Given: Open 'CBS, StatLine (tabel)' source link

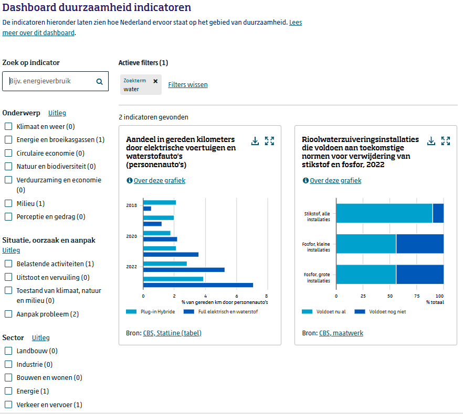Looking at the screenshot, I should pyautogui.click(x=172, y=333).
